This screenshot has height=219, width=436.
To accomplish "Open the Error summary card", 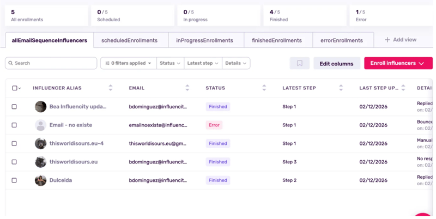I will 391,16.
